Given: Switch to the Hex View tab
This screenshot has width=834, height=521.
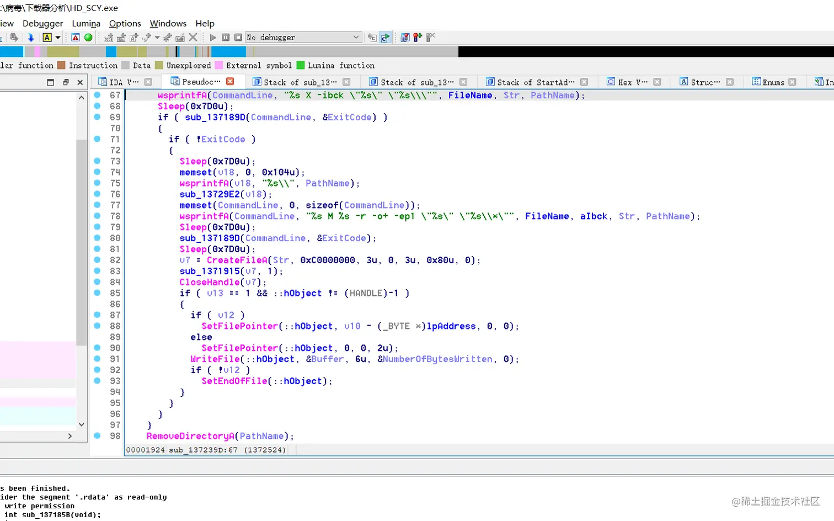Looking at the screenshot, I should click(x=633, y=82).
